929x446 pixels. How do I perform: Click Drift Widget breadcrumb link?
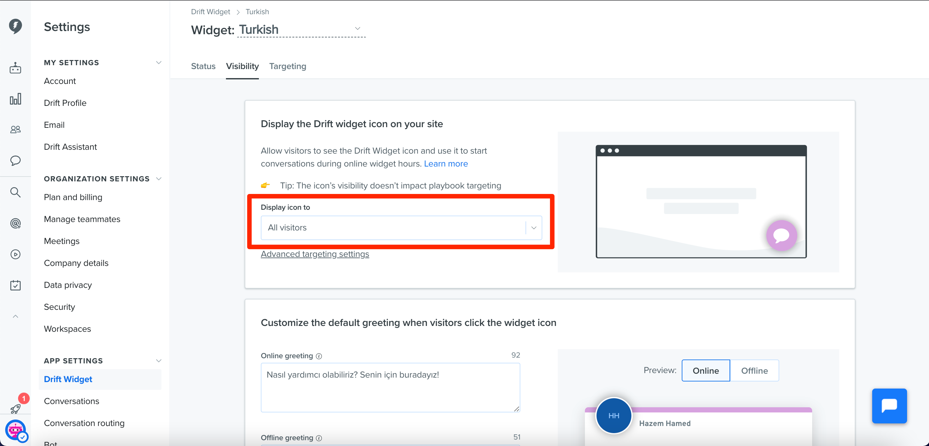(210, 12)
